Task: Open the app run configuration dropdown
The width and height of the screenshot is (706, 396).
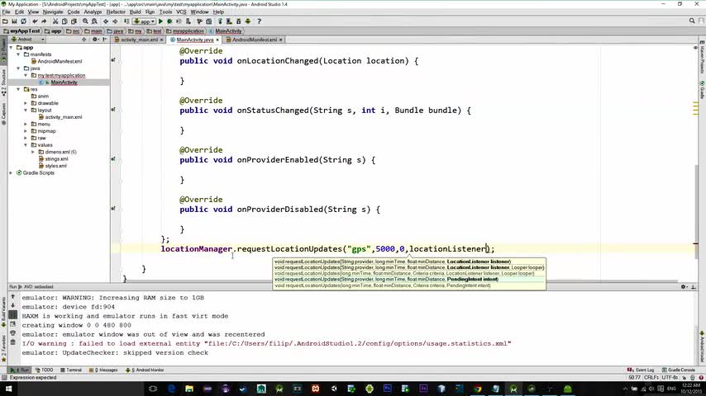Action: 144,21
